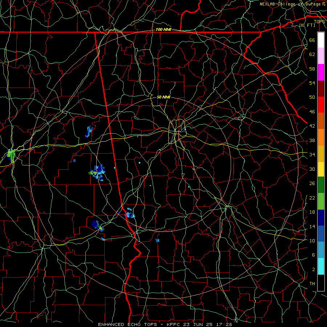
Task: Click the 42 legend value
Action: pos(312,126)
